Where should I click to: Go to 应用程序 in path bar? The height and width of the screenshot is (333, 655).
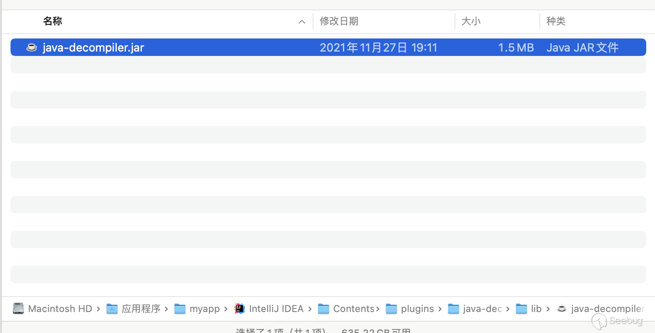[x=141, y=309]
